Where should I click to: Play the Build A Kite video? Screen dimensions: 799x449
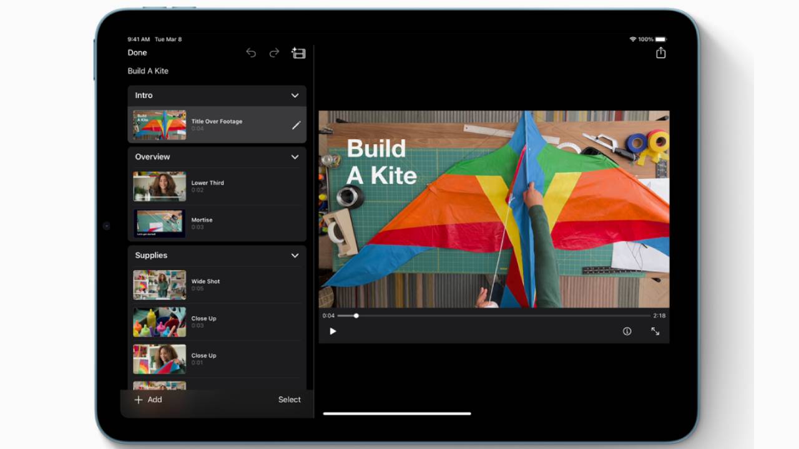pyautogui.click(x=333, y=331)
